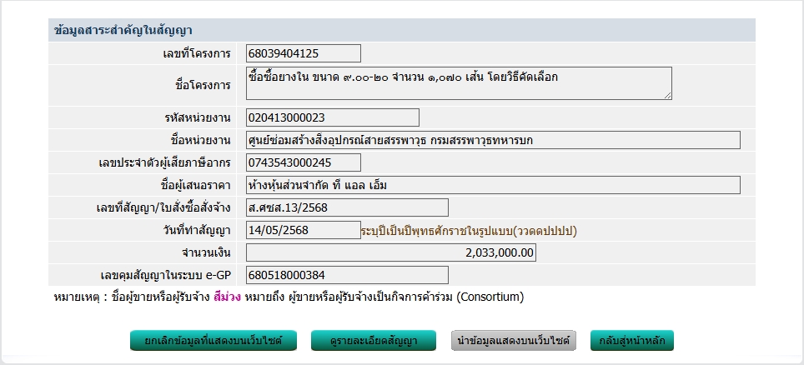
Task: Focus the tax ID field 0743543000245
Action: tap(304, 162)
